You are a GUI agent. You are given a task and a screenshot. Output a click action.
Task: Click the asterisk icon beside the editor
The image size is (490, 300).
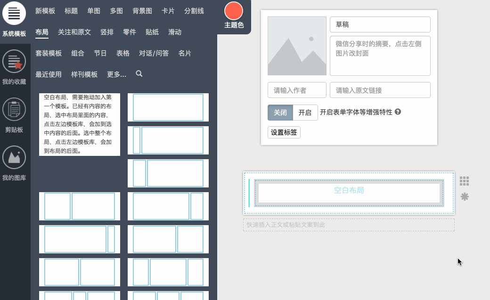tap(465, 196)
